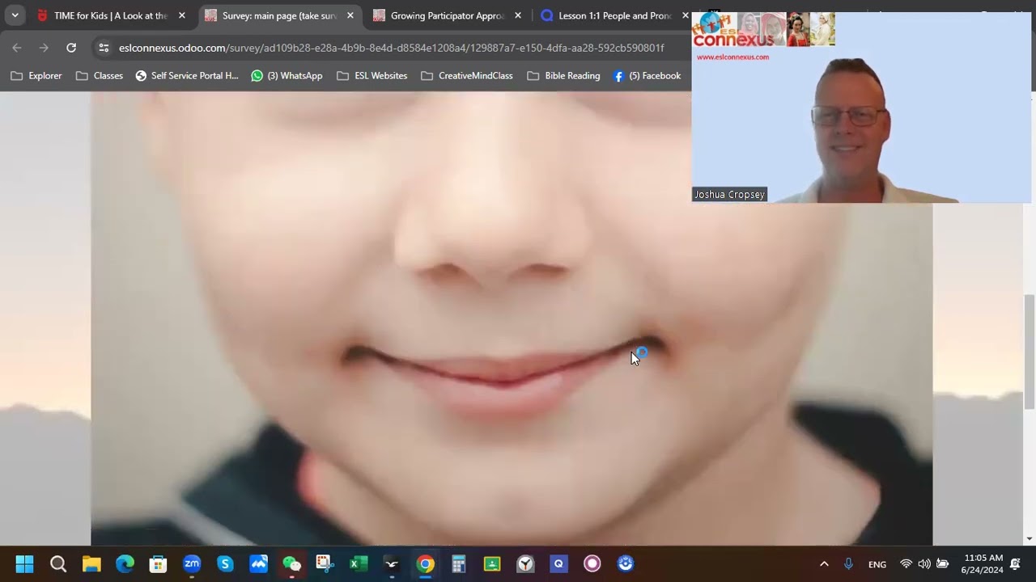
Task: Reload the survey page
Action: click(71, 48)
